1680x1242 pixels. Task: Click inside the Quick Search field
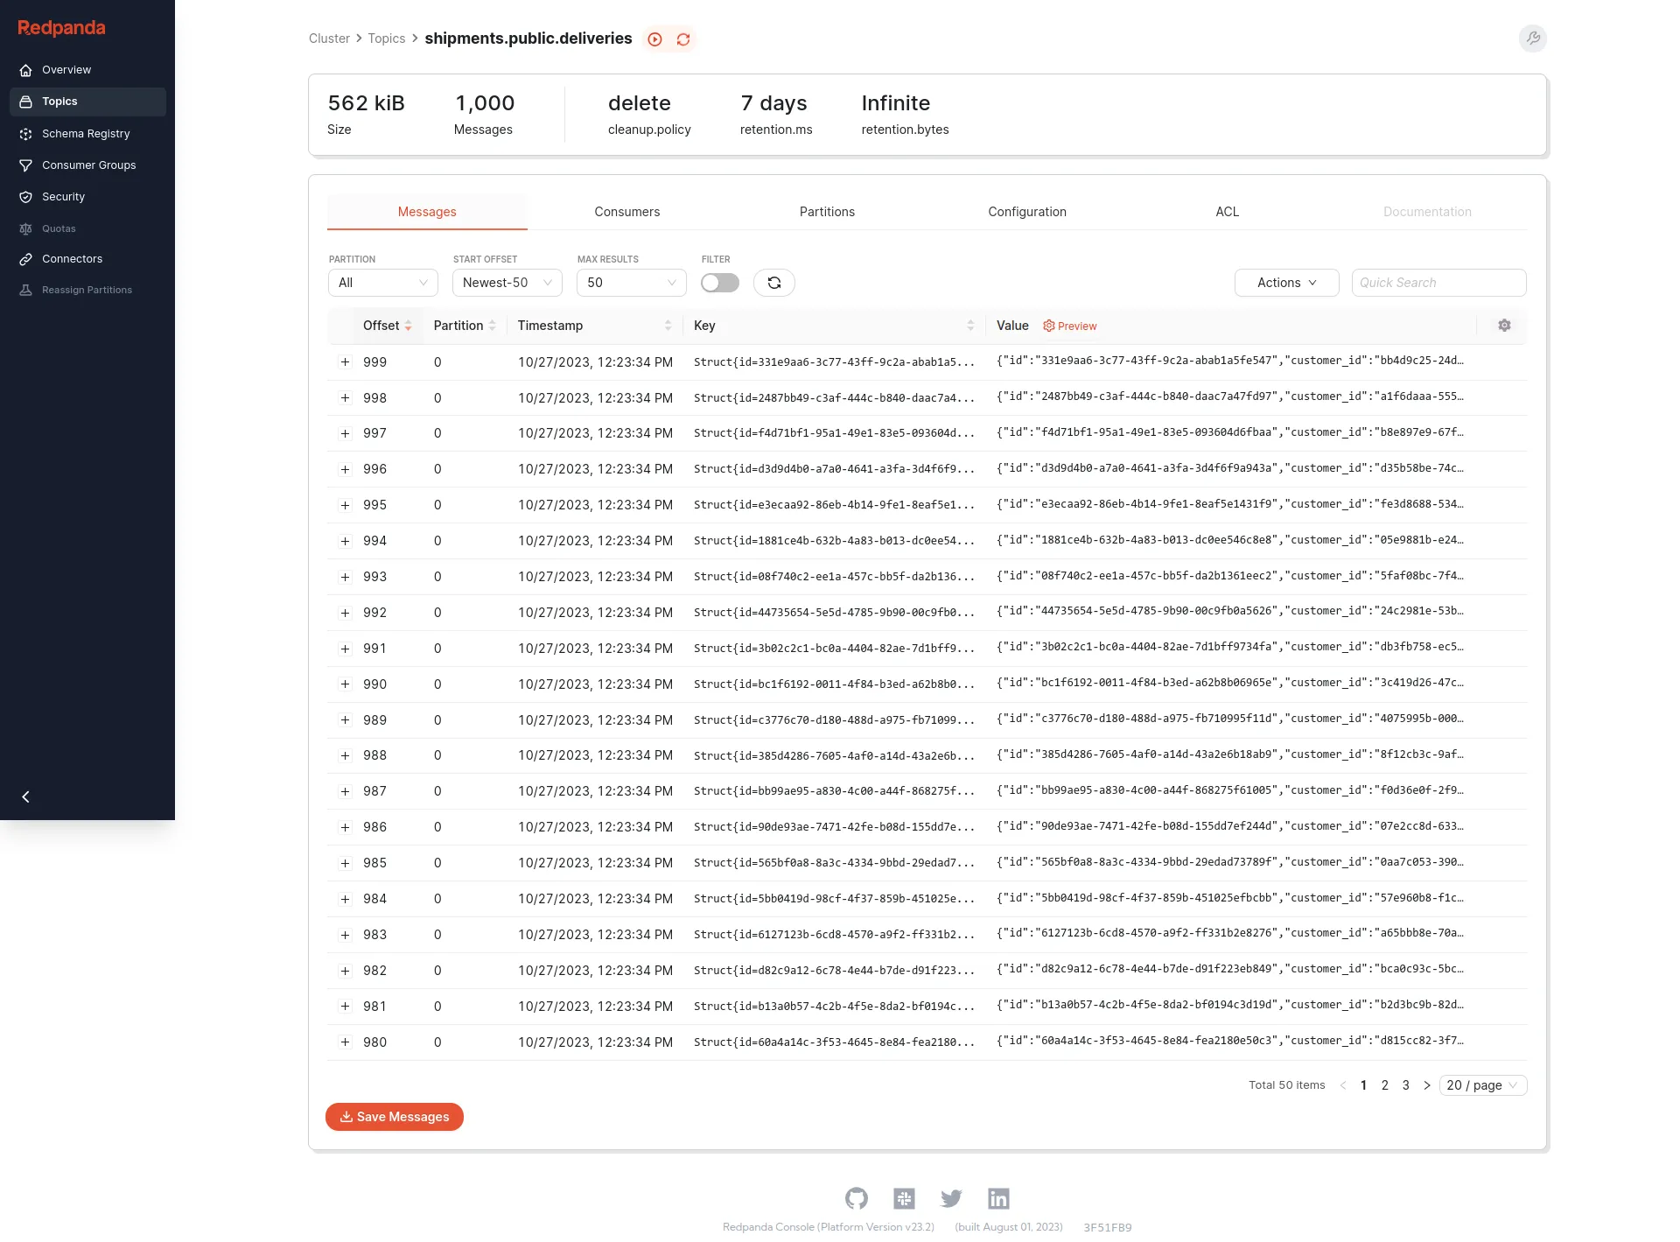(1438, 283)
